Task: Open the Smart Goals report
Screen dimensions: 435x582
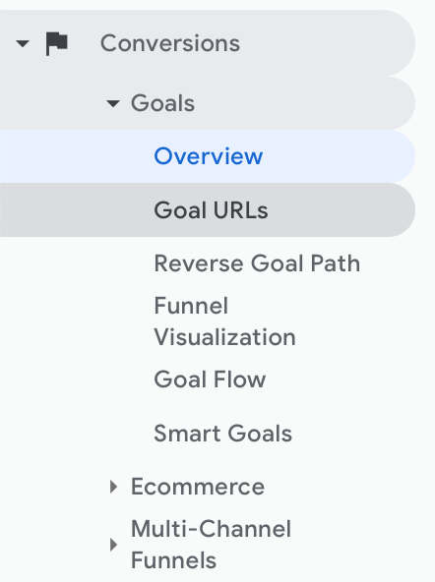Action: coord(222,434)
